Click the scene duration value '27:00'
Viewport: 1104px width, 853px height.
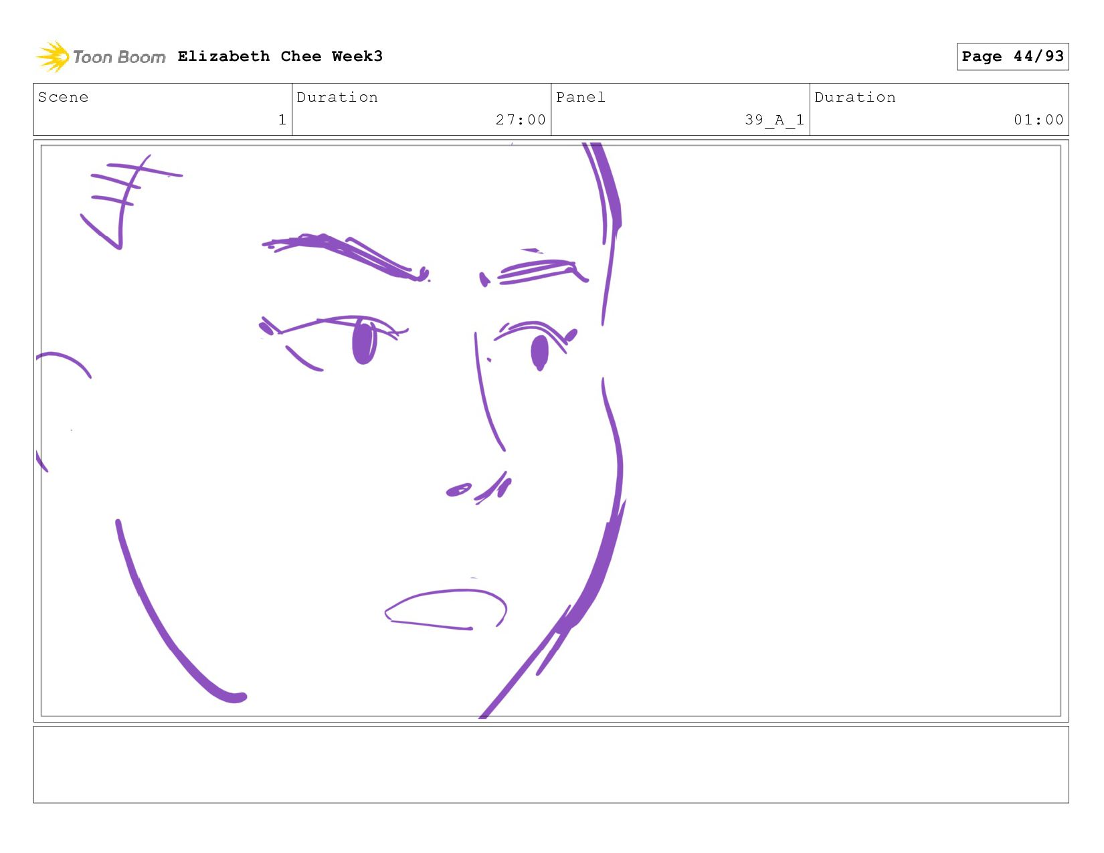pyautogui.click(x=521, y=120)
